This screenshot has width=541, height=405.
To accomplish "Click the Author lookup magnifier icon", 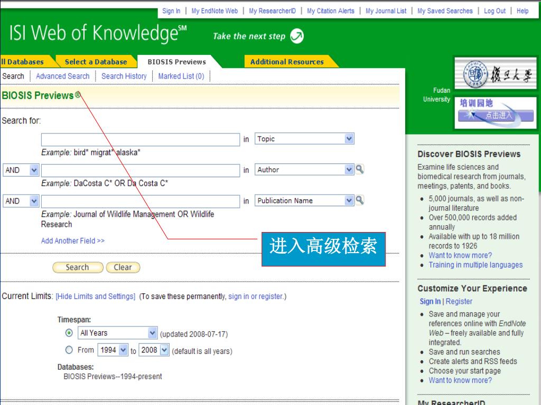I will point(359,169).
